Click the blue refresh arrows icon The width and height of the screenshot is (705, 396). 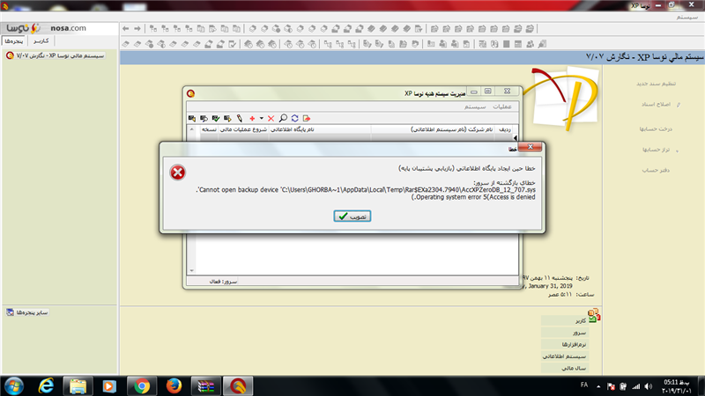pyautogui.click(x=294, y=118)
